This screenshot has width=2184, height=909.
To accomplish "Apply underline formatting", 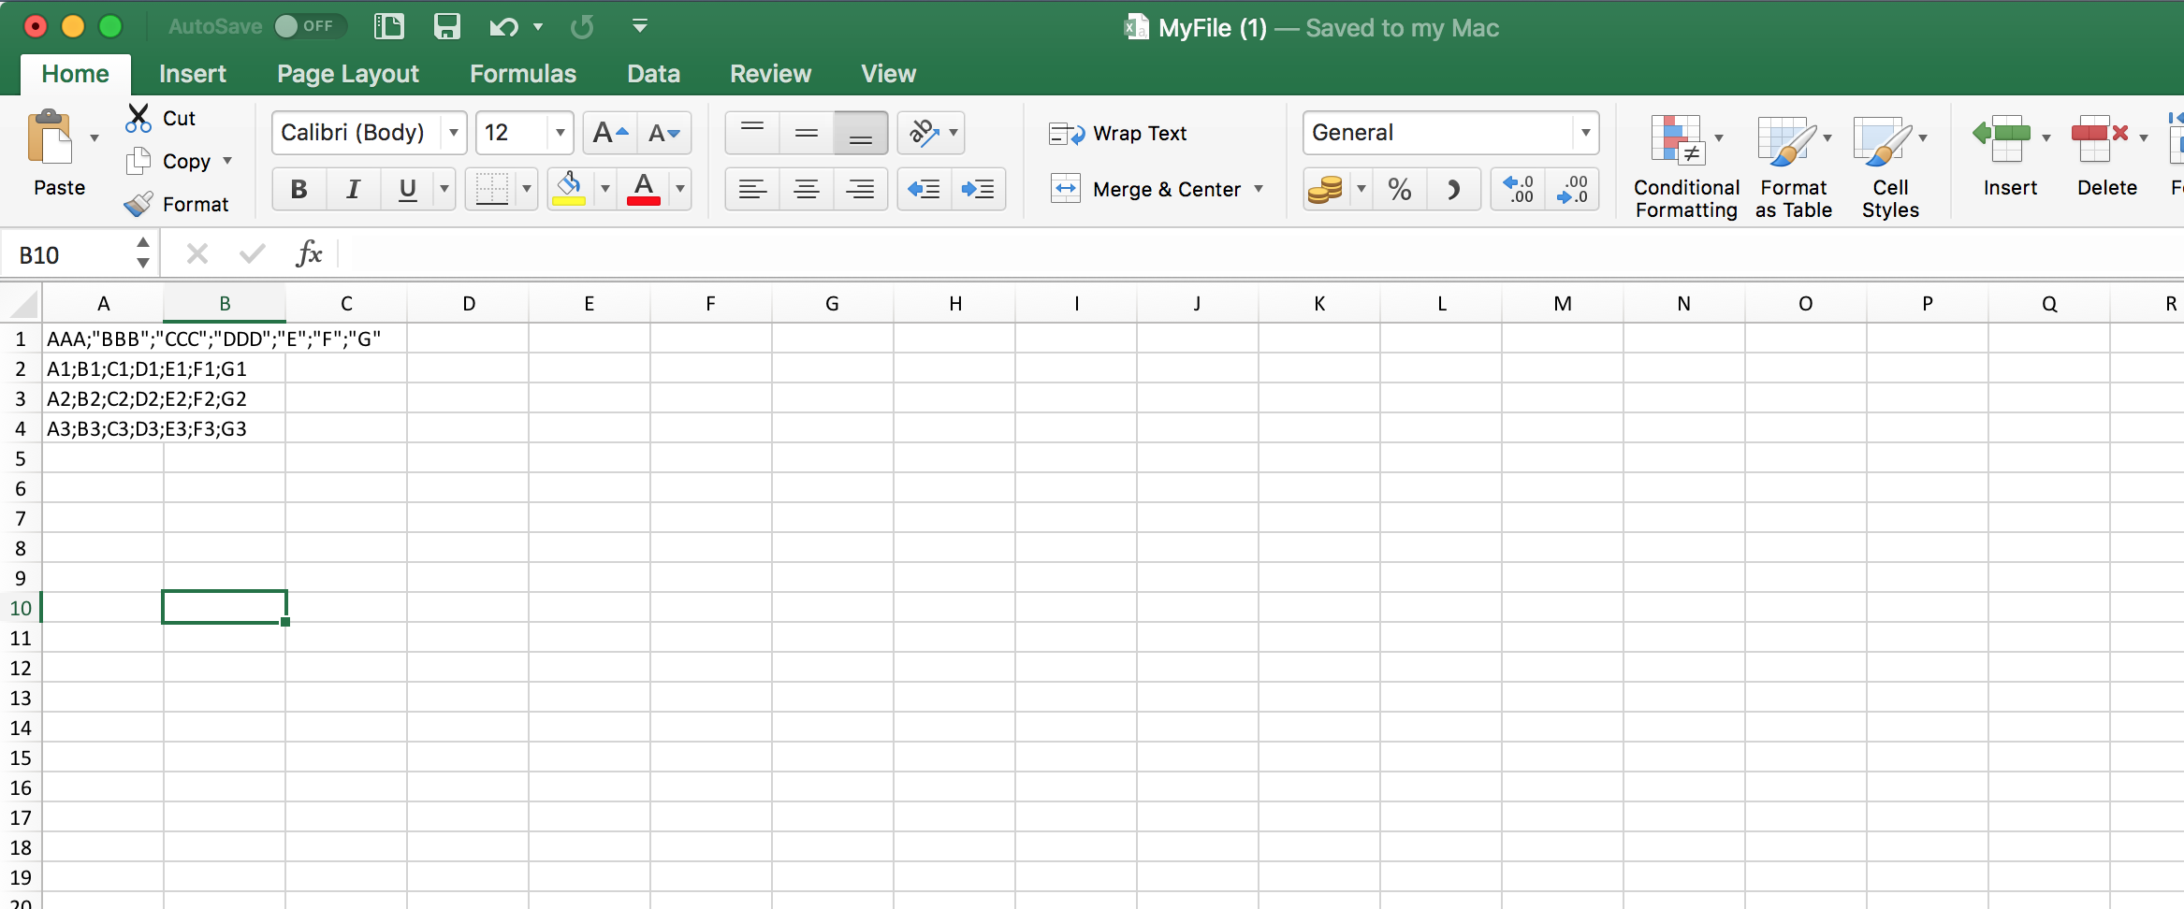I will [407, 189].
